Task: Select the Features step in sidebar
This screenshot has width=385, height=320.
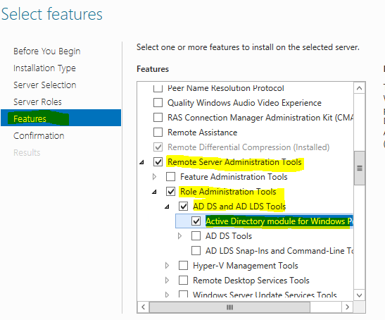Action: [61, 118]
